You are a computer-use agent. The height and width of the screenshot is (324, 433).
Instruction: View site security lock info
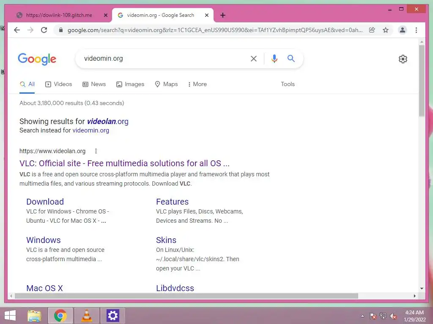pos(61,30)
